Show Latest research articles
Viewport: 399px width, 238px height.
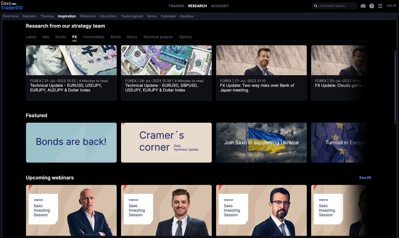pos(31,37)
